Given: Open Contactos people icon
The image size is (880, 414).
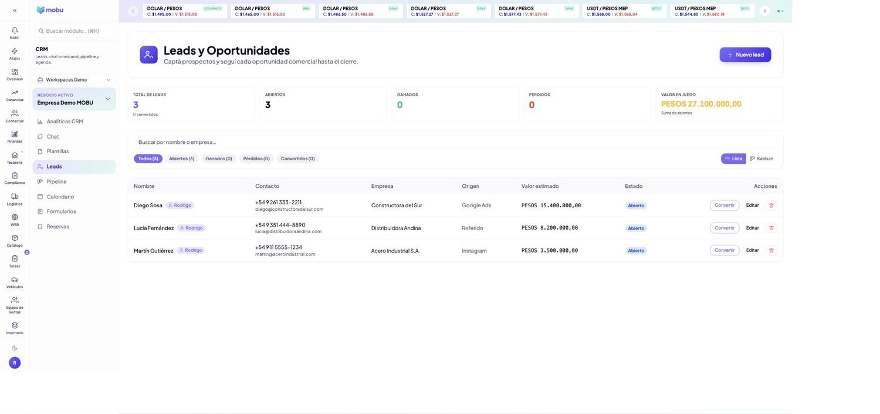Looking at the screenshot, I should [15, 113].
